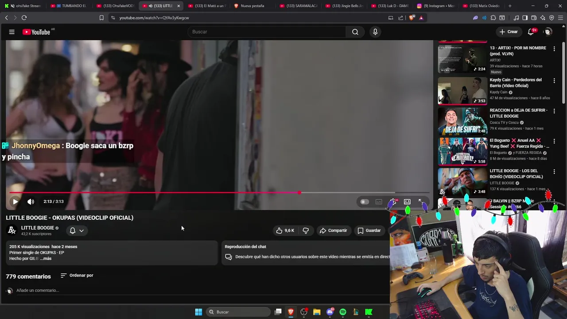Viewport: 567px width, 319px height.
Task: Open ARTIX! POR MI NOMBRE video thumbnail
Action: (x=462, y=59)
